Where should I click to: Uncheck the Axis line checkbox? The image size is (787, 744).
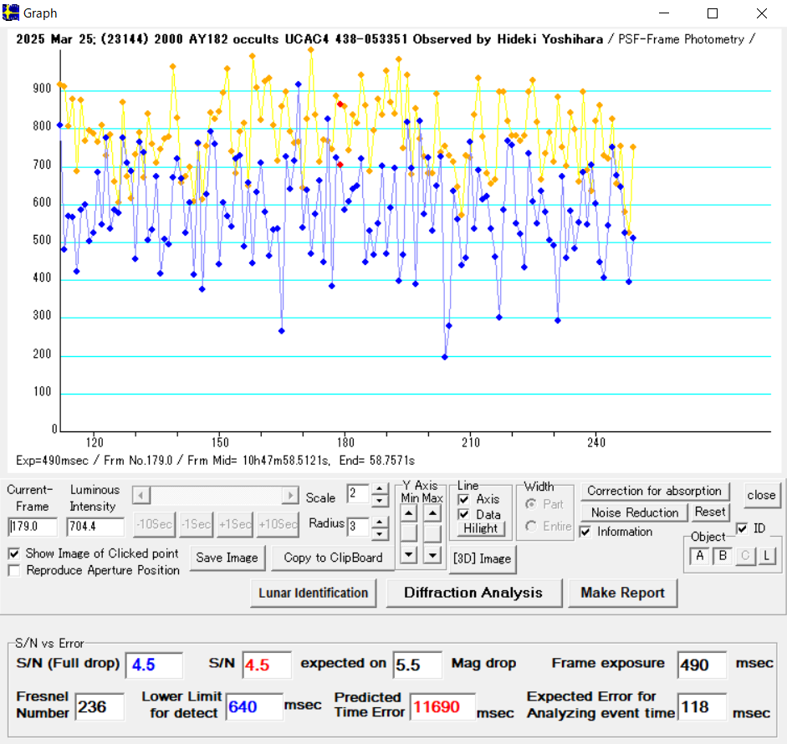click(464, 499)
